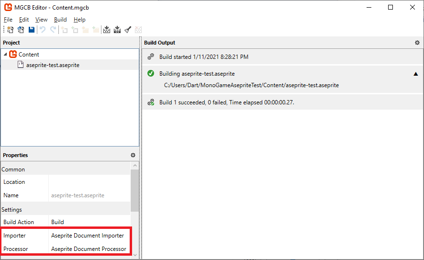Viewport: 424px width, 260px height.
Task: Change the Processor value Aseprite Document Processor
Action: click(89, 249)
